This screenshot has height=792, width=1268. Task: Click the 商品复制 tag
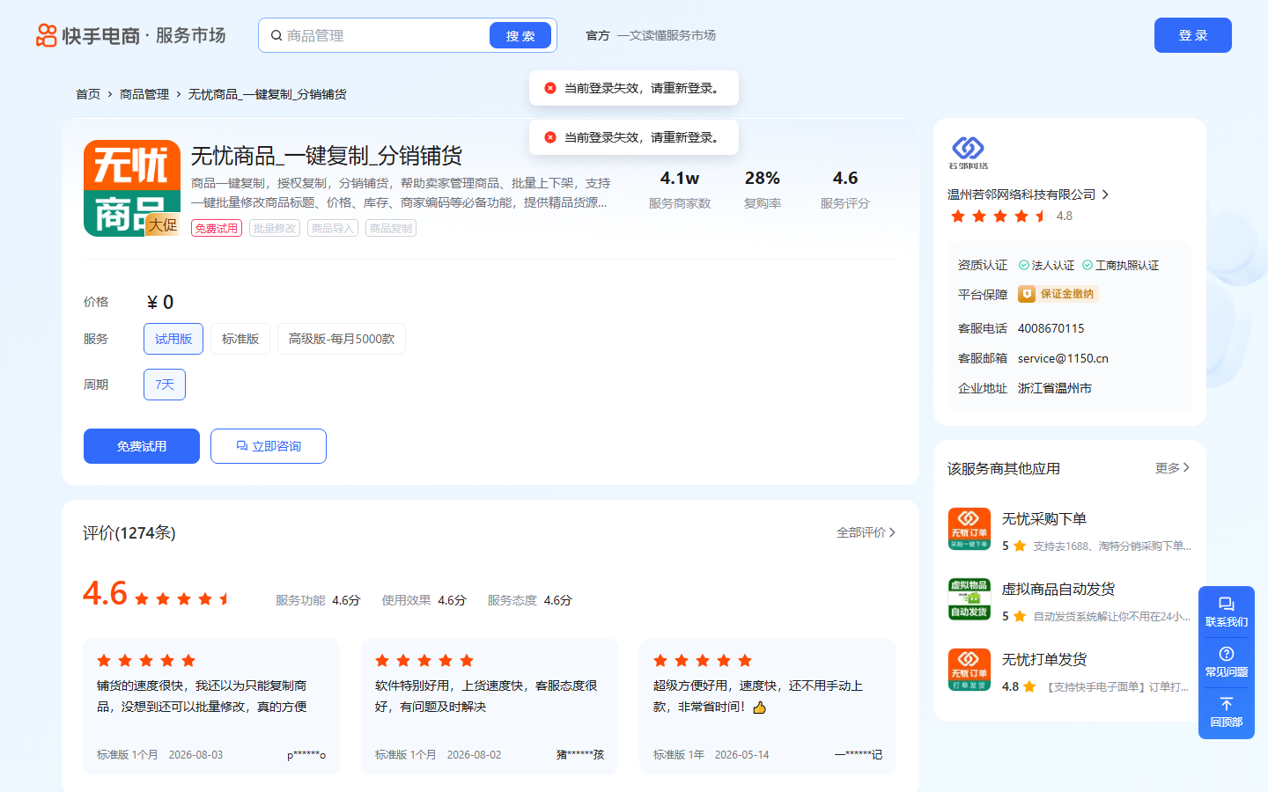391,228
